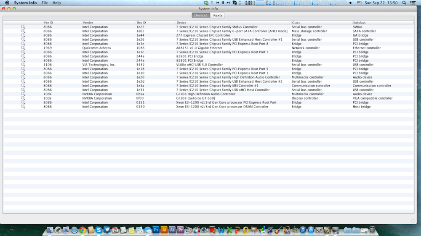Select the Qualcomm Atheros vendor row
The image size is (421, 236).
click(x=96, y=48)
